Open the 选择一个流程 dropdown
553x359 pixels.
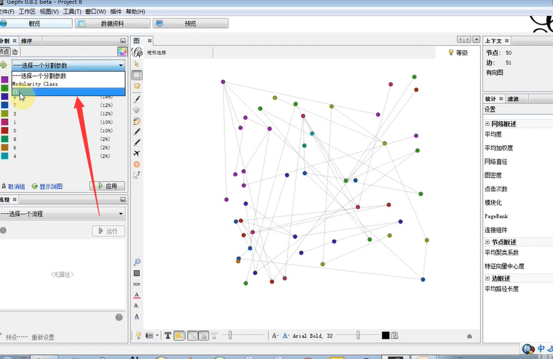click(x=63, y=214)
